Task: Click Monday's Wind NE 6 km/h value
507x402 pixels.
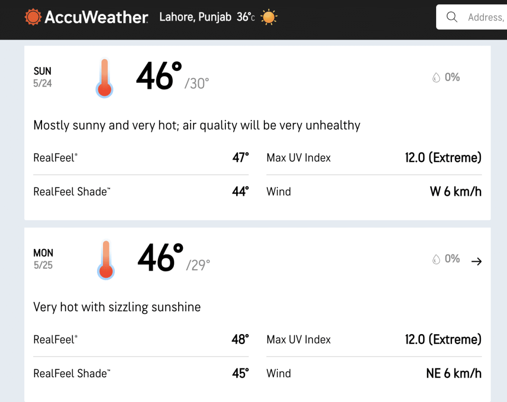Action: [x=454, y=374]
